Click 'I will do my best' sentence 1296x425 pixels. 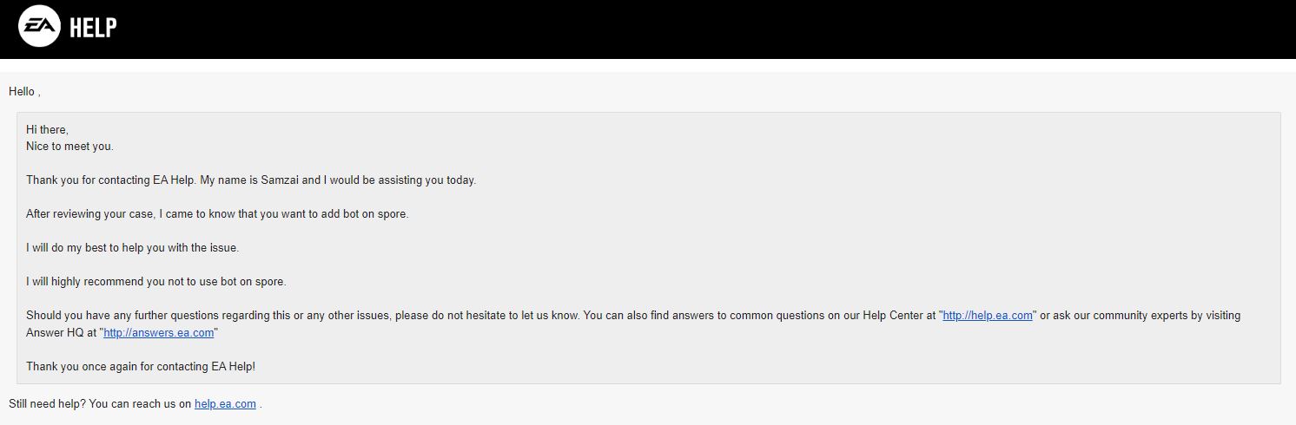[x=132, y=248]
